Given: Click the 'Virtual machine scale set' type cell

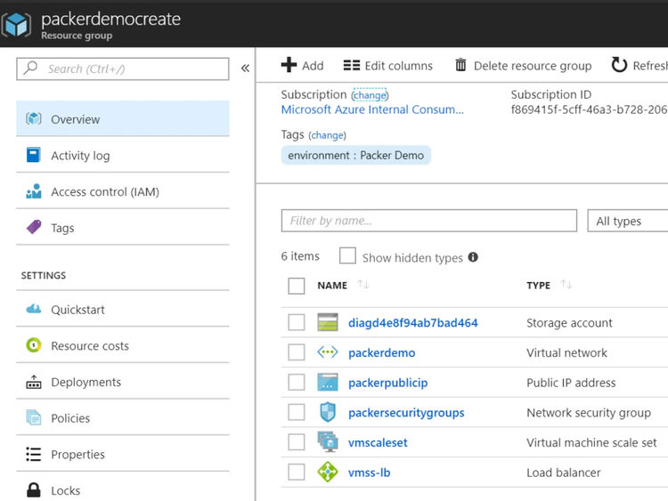Looking at the screenshot, I should (591, 442).
